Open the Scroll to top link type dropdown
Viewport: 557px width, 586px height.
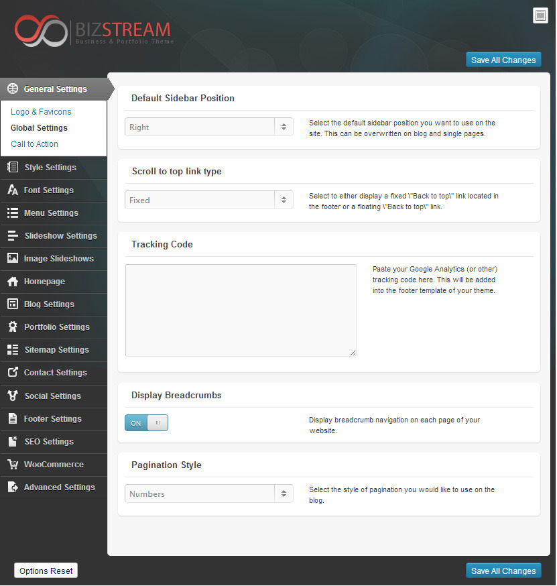tap(209, 200)
